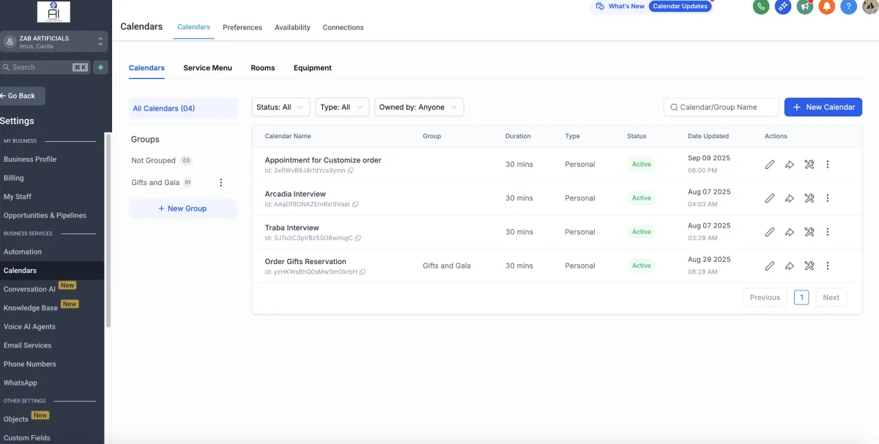The width and height of the screenshot is (879, 444).
Task: Click the blue help question mark icon
Action: (849, 7)
